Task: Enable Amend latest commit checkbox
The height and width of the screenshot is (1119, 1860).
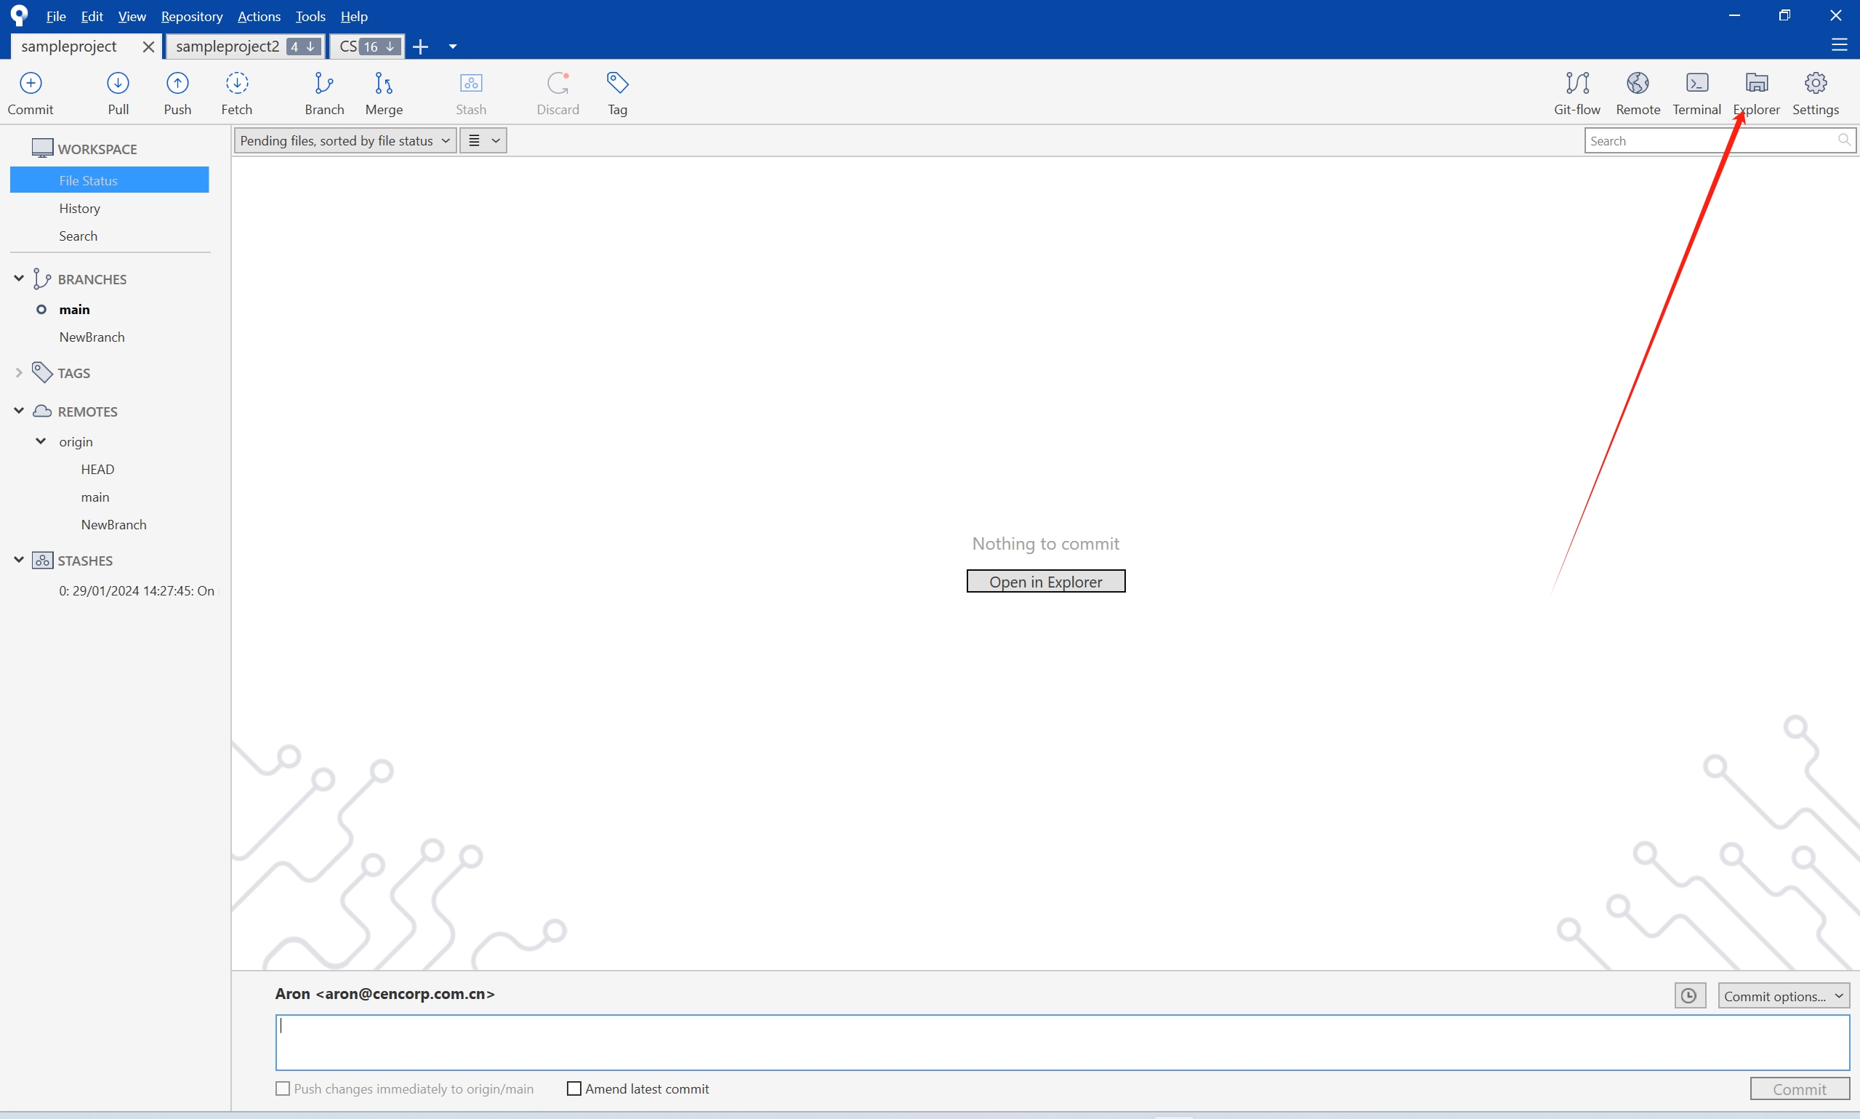Action: point(574,1088)
